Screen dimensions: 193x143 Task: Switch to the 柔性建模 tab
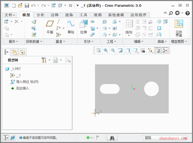[116, 15]
